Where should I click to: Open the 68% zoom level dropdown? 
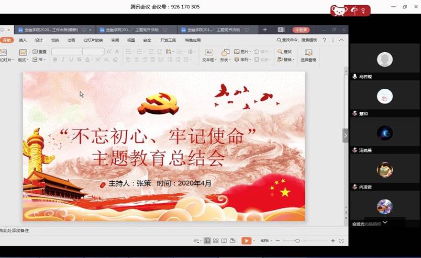click(267, 241)
